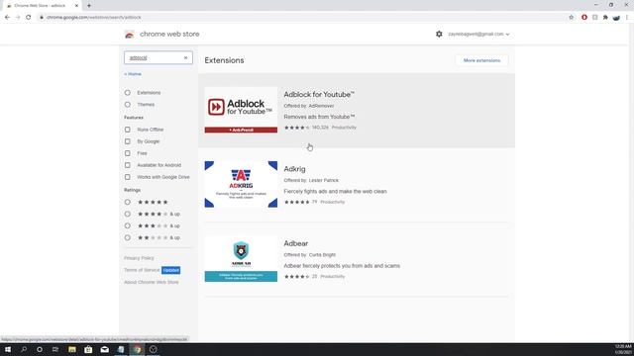Open a new browser tab
This screenshot has height=356, width=634.
pos(89,6)
